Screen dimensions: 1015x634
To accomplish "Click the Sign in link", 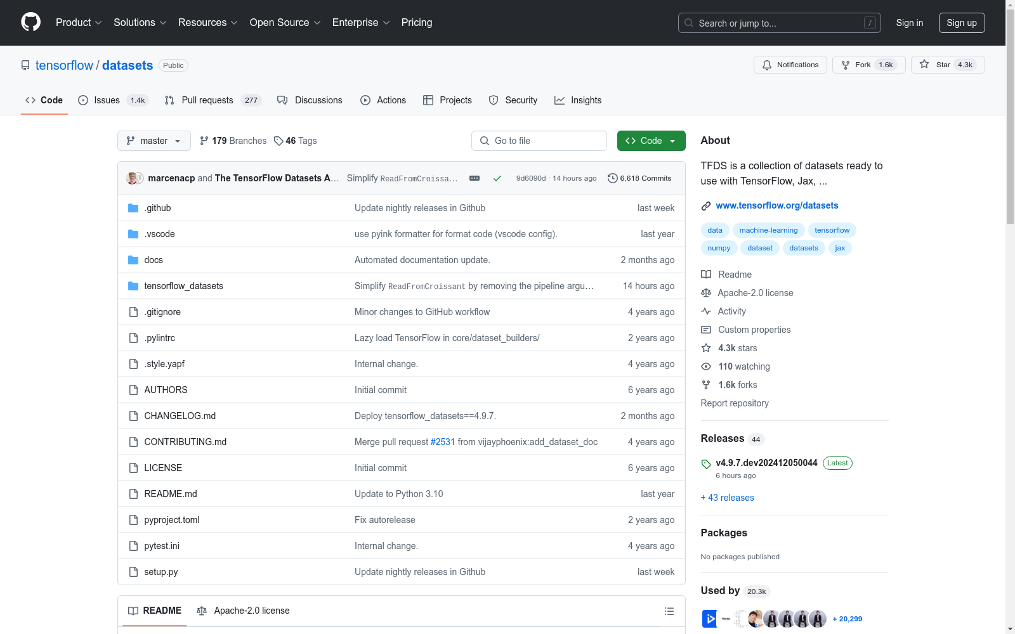I will coord(910,23).
